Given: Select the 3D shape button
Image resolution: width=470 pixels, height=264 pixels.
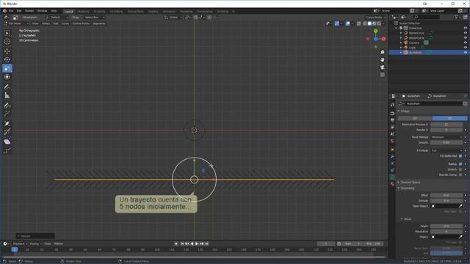Looking at the screenshot, I should [x=450, y=119].
